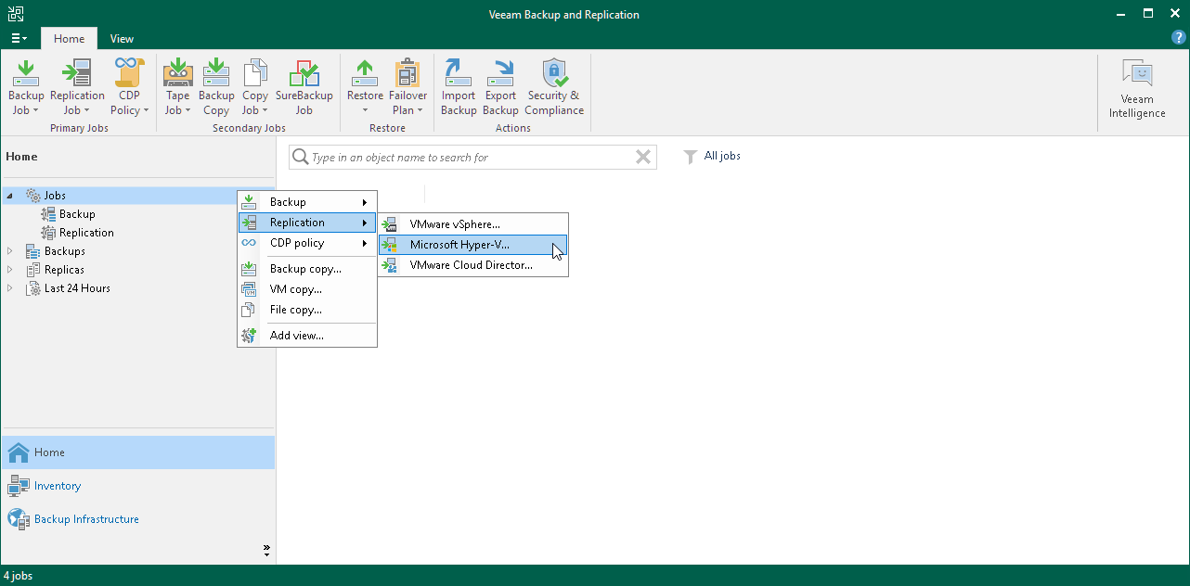Screen dimensions: 1190x586
Task: Switch to the Home ribbon tab
Action: 69,39
